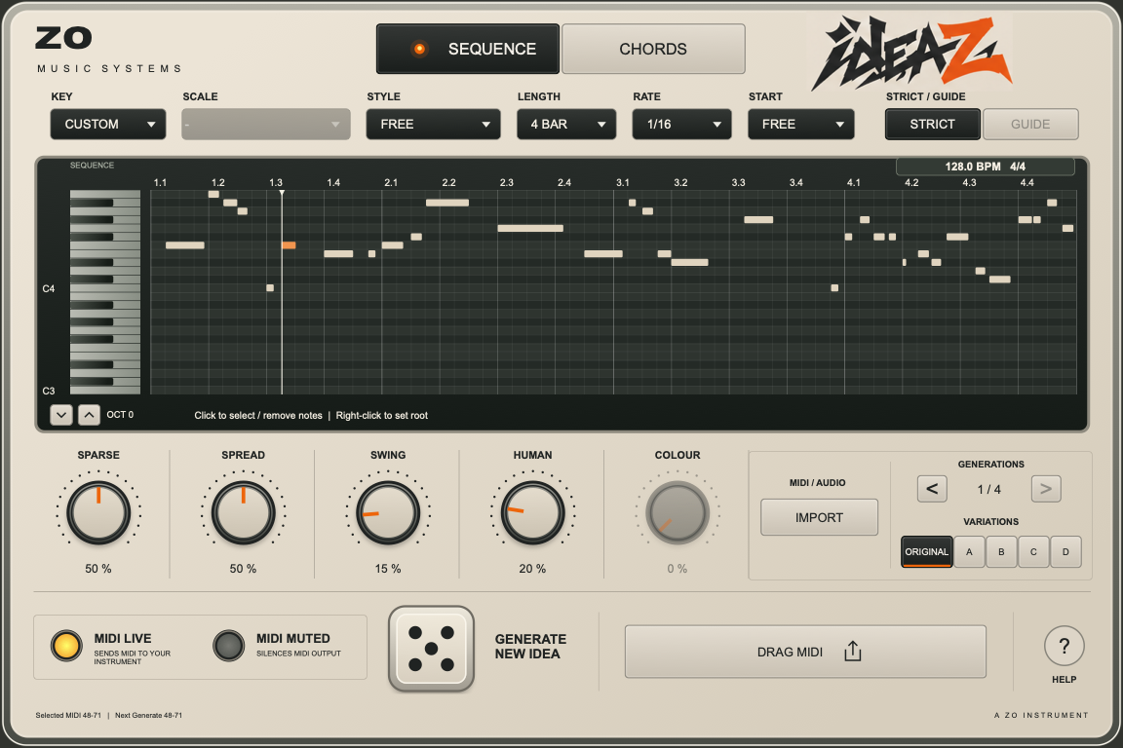Select variation C

coord(1033,552)
